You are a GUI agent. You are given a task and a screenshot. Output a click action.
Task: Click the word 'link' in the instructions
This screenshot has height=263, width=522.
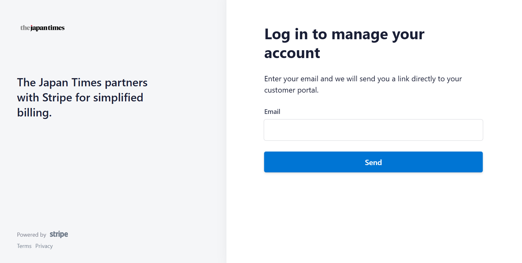click(x=403, y=79)
